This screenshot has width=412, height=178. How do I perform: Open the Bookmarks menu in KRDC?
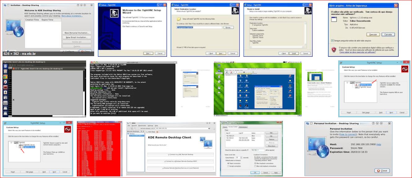[x=142, y=126]
